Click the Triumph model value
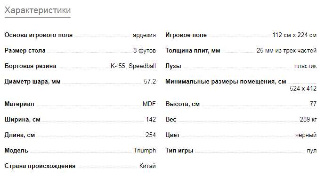Image resolution: width=325 pixels, height=176 pixels. (x=145, y=150)
